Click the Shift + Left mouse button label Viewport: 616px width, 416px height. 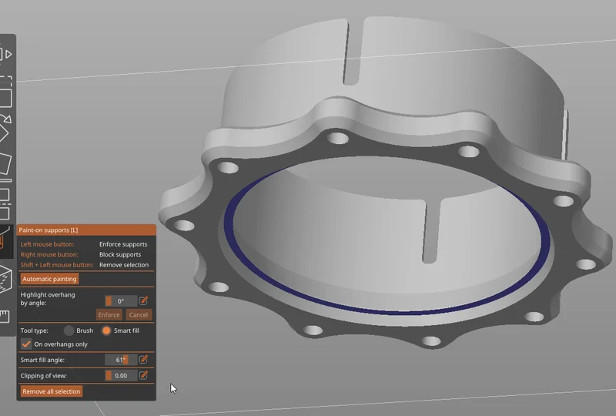pos(57,265)
